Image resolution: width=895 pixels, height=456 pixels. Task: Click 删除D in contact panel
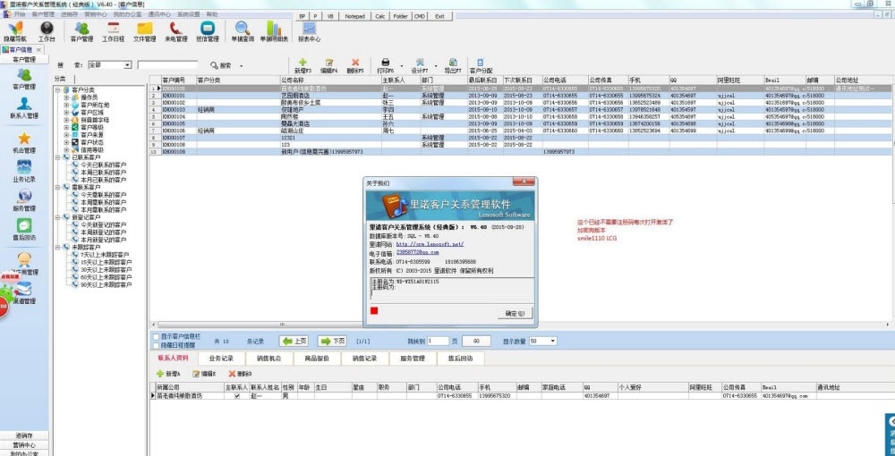[240, 374]
